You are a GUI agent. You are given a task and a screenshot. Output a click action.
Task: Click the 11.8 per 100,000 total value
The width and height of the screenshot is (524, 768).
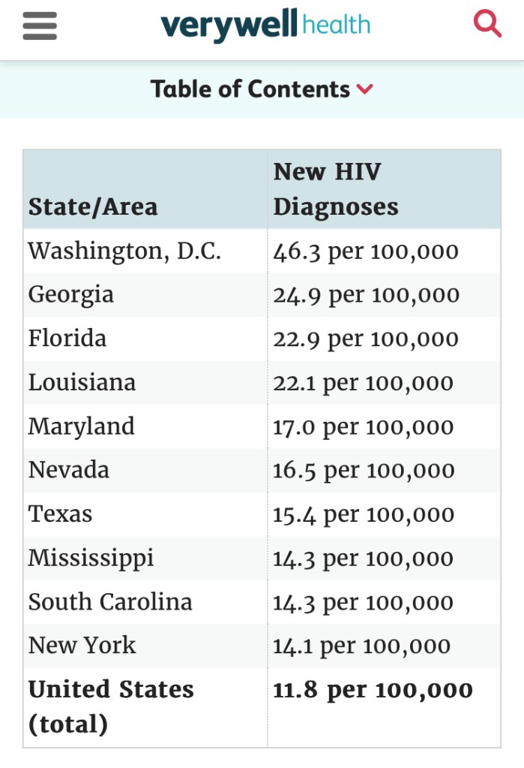point(373,690)
